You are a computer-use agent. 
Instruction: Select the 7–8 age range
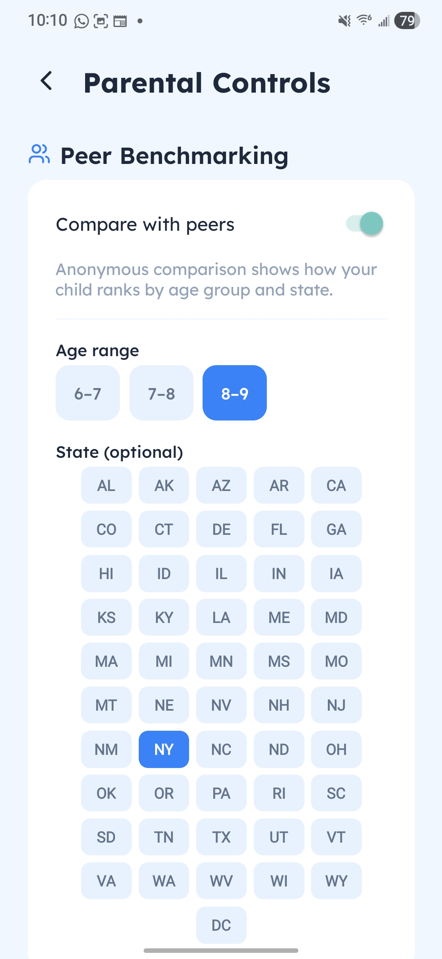click(x=161, y=393)
